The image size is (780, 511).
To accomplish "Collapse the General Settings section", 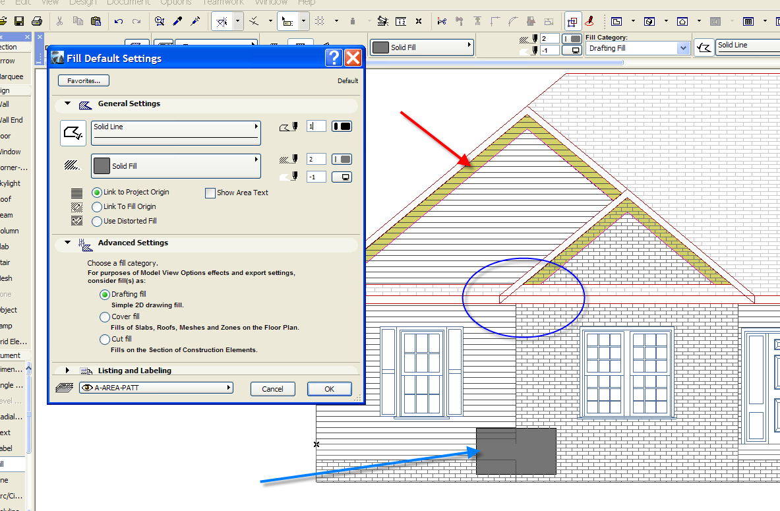I will [67, 104].
